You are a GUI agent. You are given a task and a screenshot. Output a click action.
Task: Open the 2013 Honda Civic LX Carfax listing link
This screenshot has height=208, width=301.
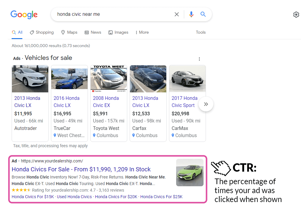(x=145, y=102)
